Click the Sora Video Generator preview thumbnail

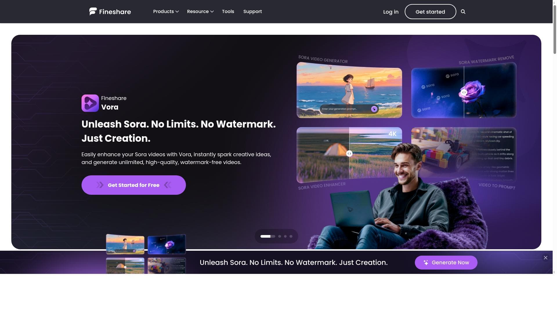tap(349, 90)
